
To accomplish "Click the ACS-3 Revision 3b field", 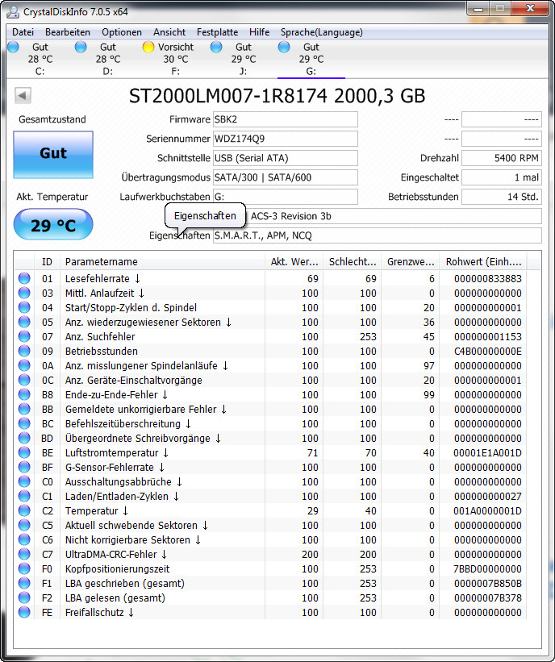I will [395, 216].
